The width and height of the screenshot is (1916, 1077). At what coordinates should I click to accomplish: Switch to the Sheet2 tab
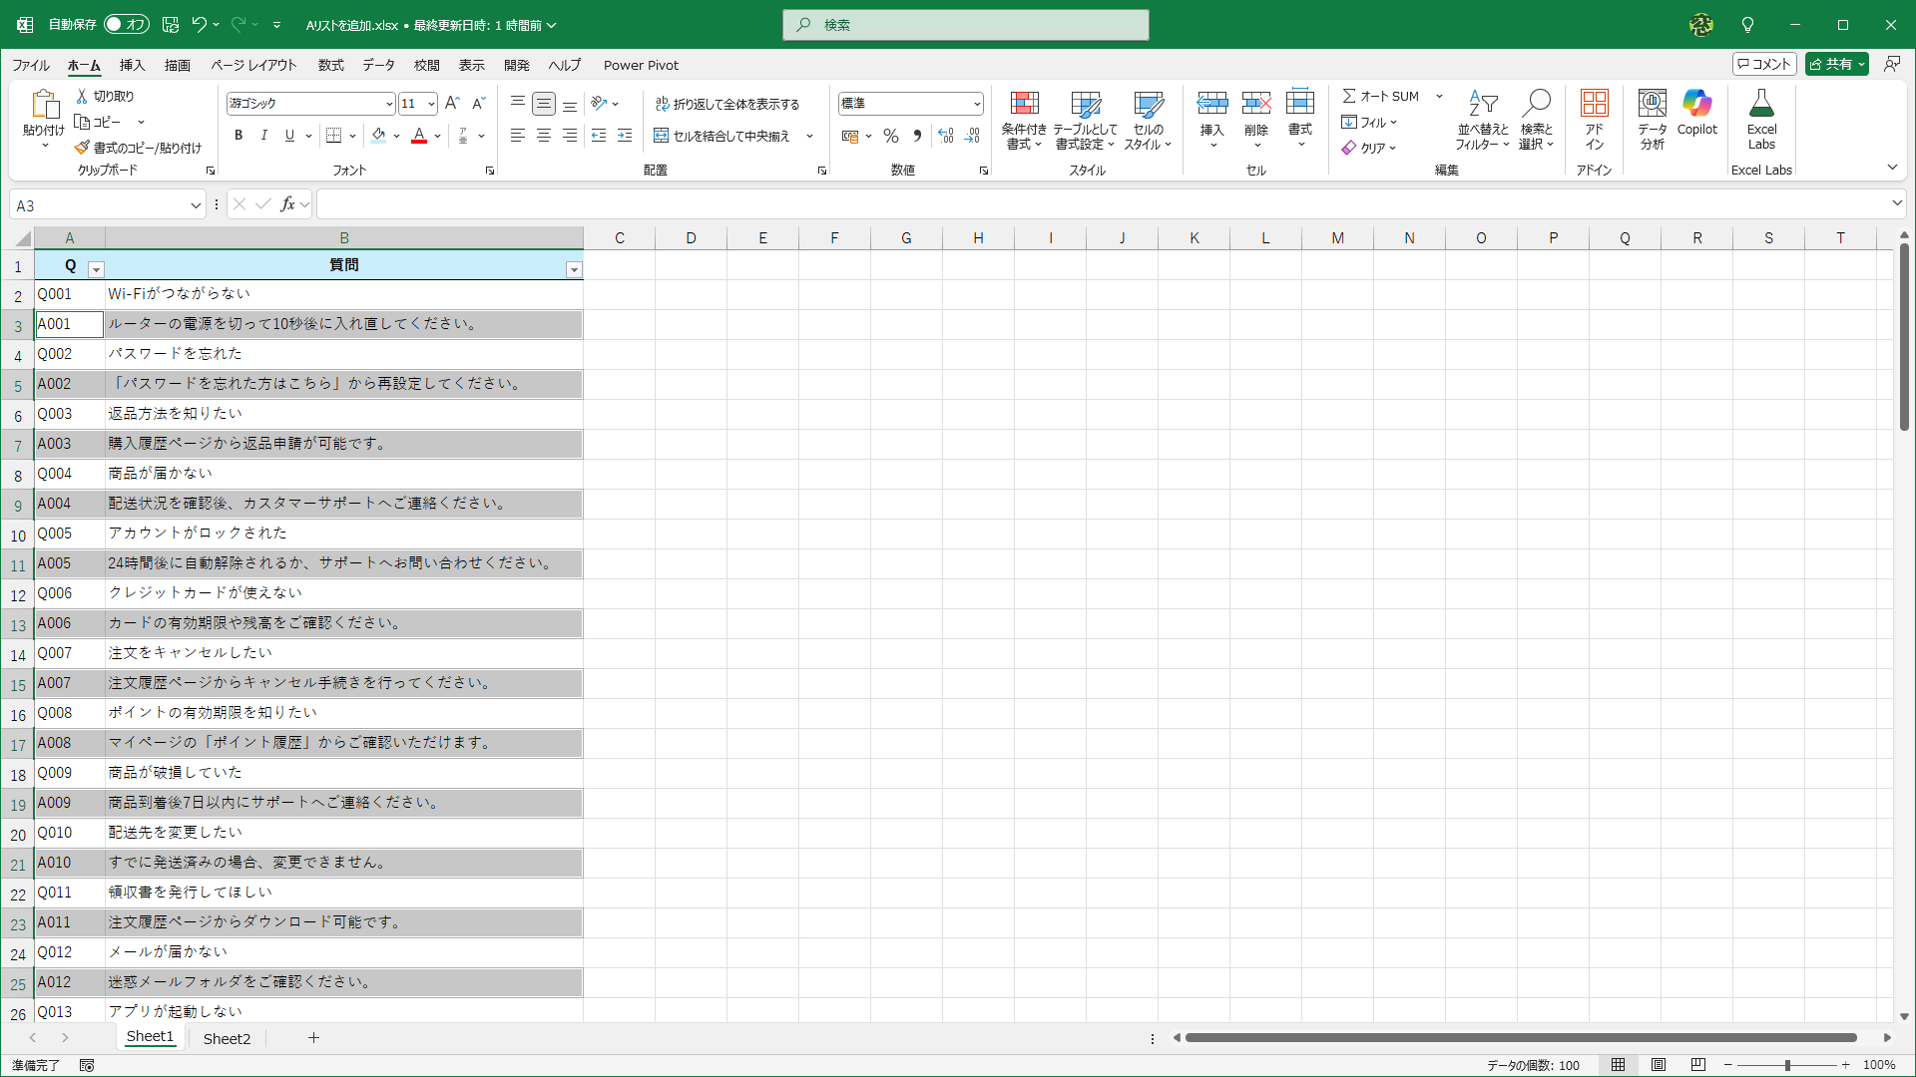tap(227, 1038)
